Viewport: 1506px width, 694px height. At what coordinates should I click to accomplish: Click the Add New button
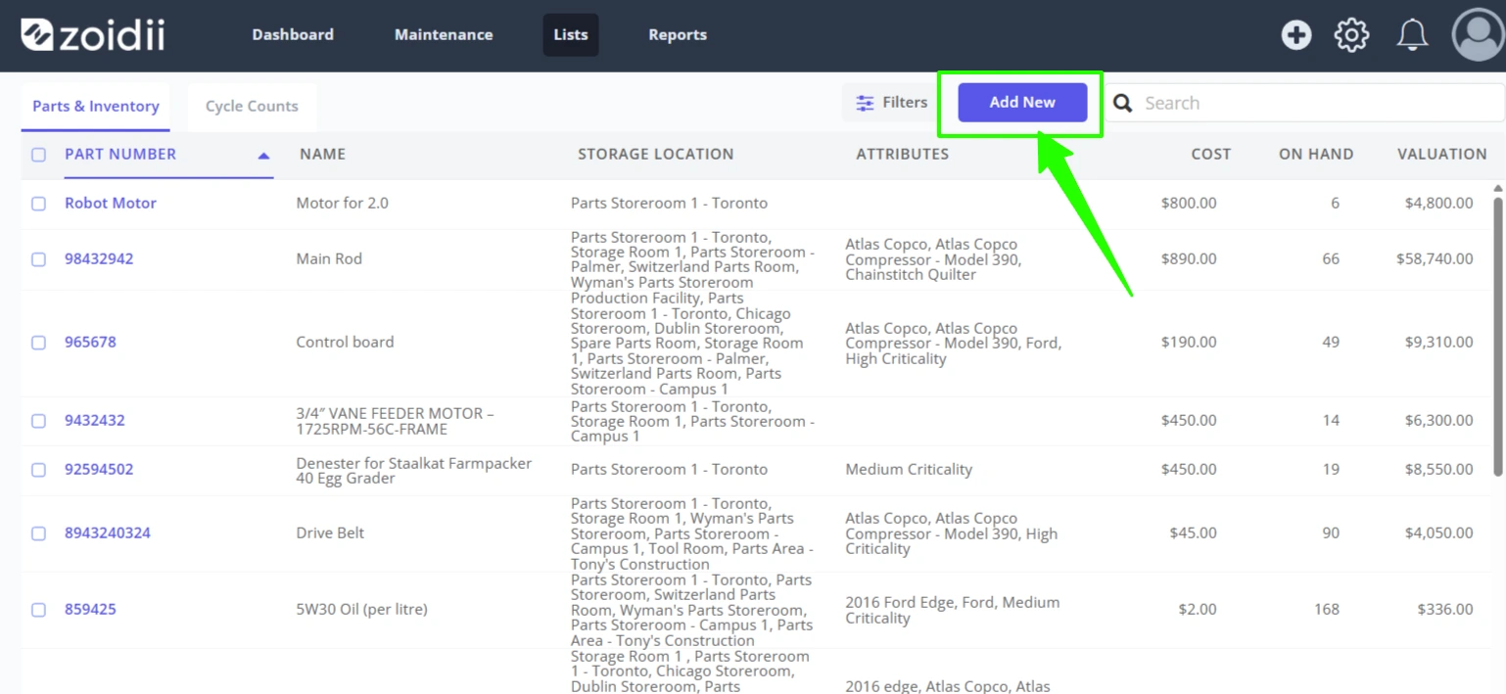tap(1022, 102)
